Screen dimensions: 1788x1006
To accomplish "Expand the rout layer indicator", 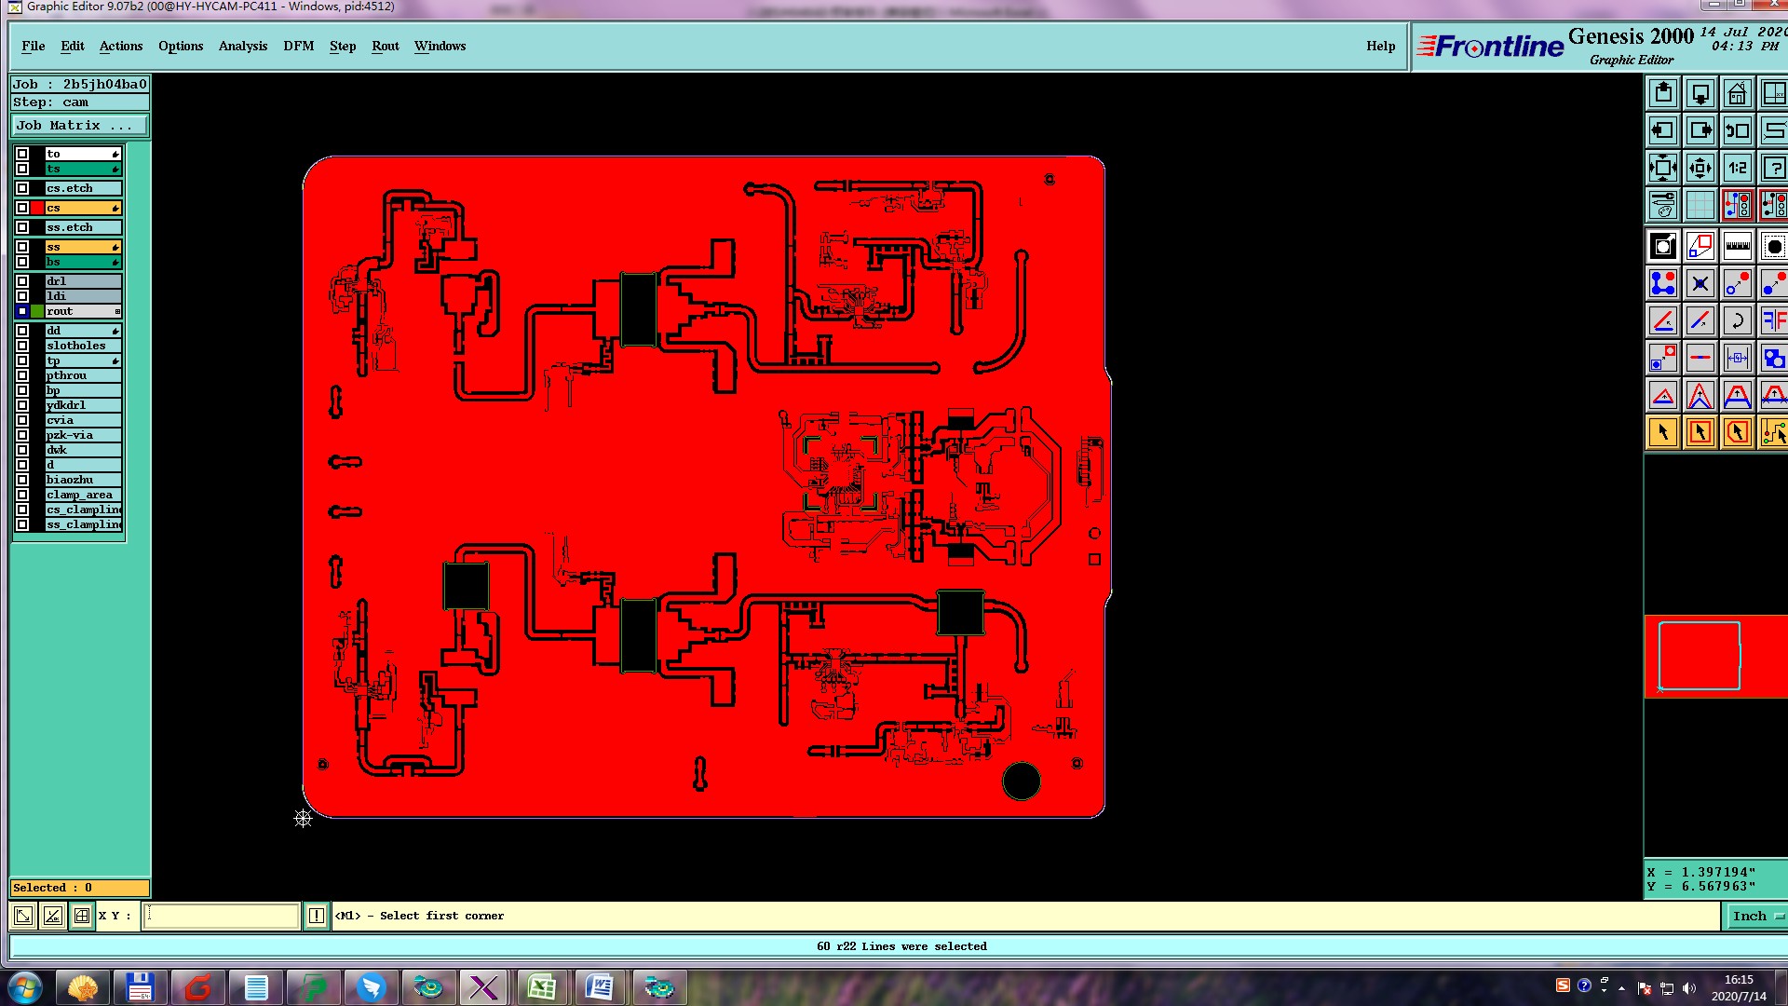I will tap(117, 311).
